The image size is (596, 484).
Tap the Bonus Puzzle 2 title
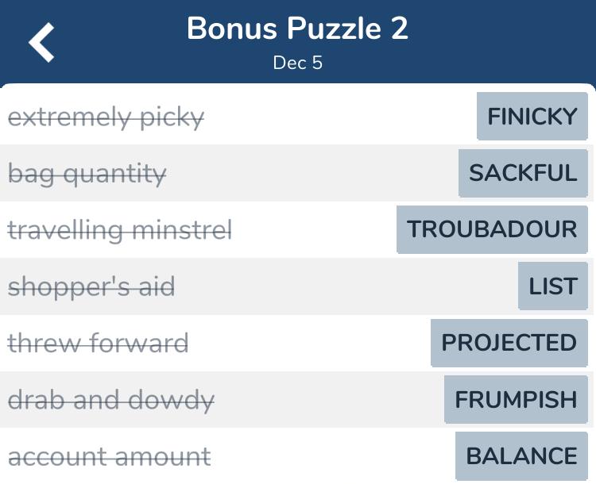click(298, 29)
